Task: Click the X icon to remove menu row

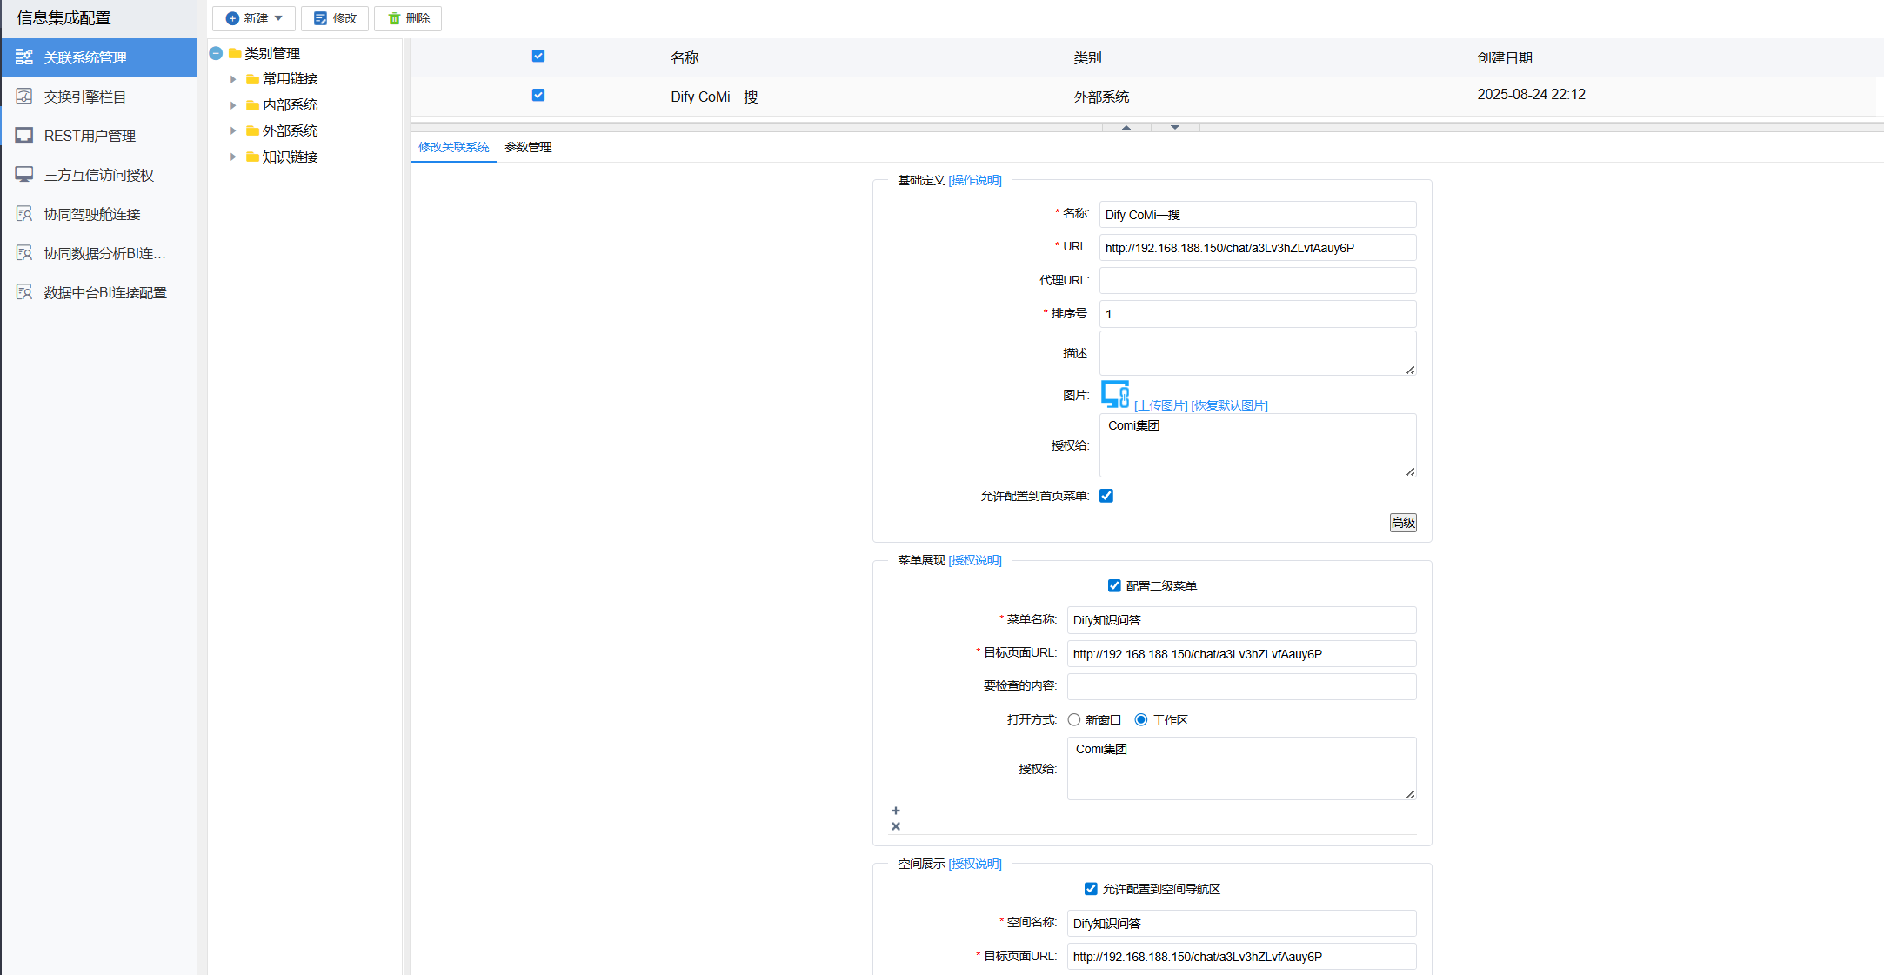Action: (896, 826)
